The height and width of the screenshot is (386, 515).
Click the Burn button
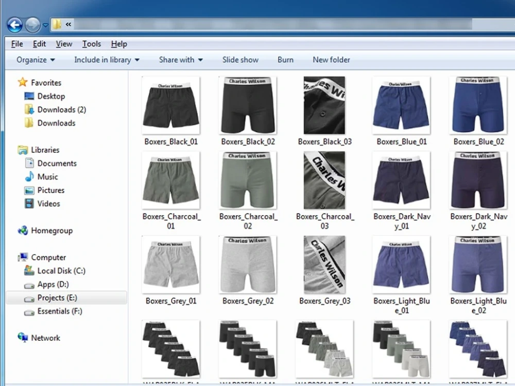click(285, 60)
